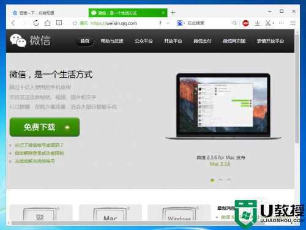The width and height of the screenshot is (306, 230).
Task: Open 微信支付 navigation item
Action: 203,41
